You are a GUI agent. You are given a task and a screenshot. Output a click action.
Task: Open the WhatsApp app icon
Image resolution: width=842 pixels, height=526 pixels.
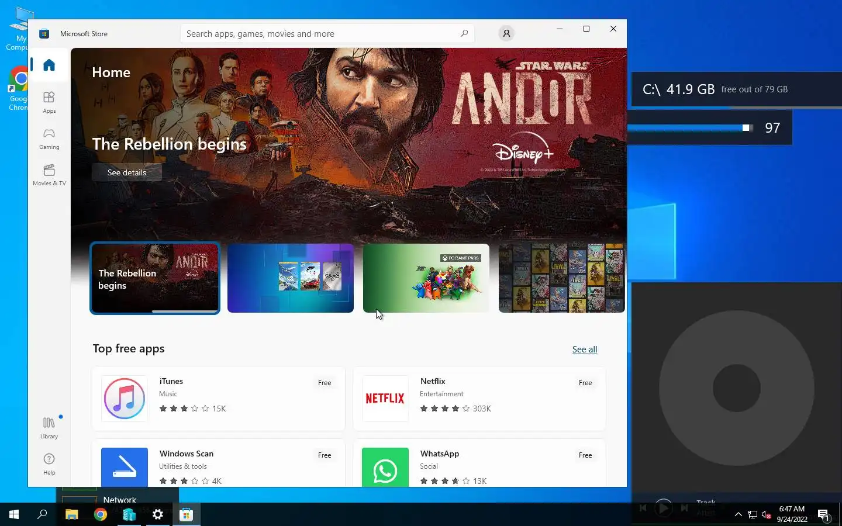point(385,467)
